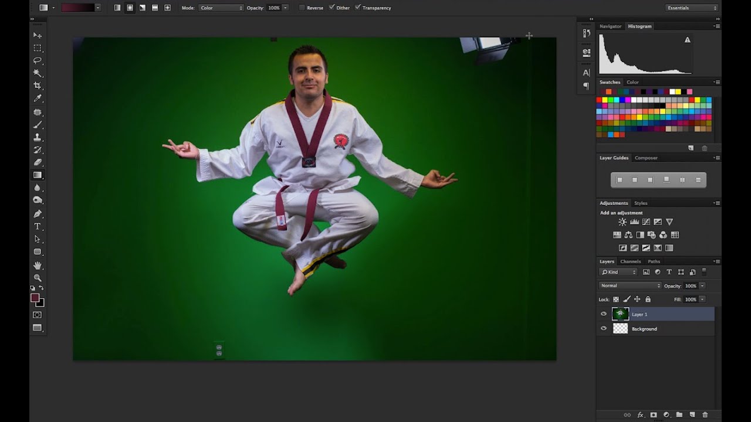Toggle Lock transparent pixels
The height and width of the screenshot is (422, 751).
click(x=616, y=300)
